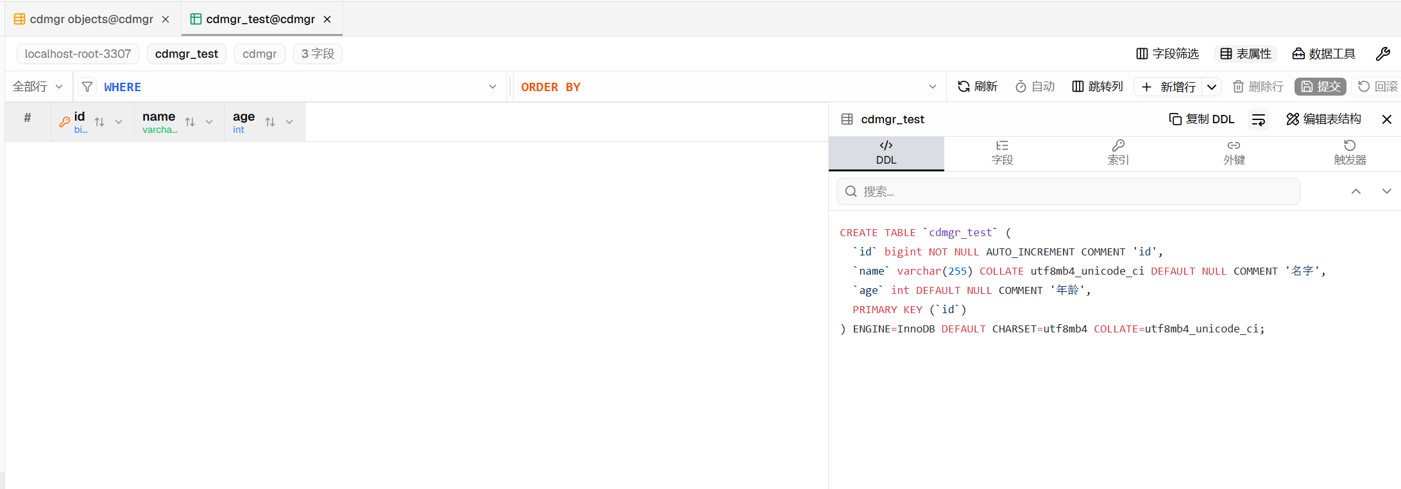Click the rollback (回滚) button

(x=1377, y=87)
